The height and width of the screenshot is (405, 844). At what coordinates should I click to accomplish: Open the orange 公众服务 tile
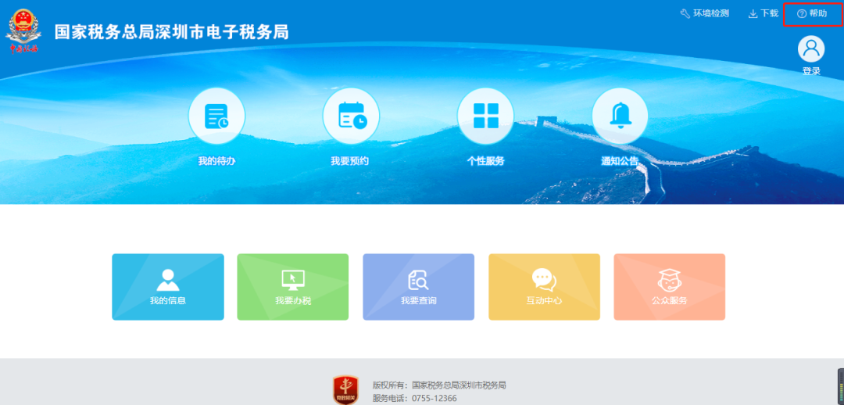click(x=670, y=287)
